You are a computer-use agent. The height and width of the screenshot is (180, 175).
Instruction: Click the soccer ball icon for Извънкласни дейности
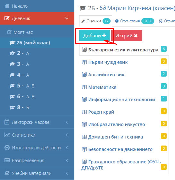pos(7,148)
